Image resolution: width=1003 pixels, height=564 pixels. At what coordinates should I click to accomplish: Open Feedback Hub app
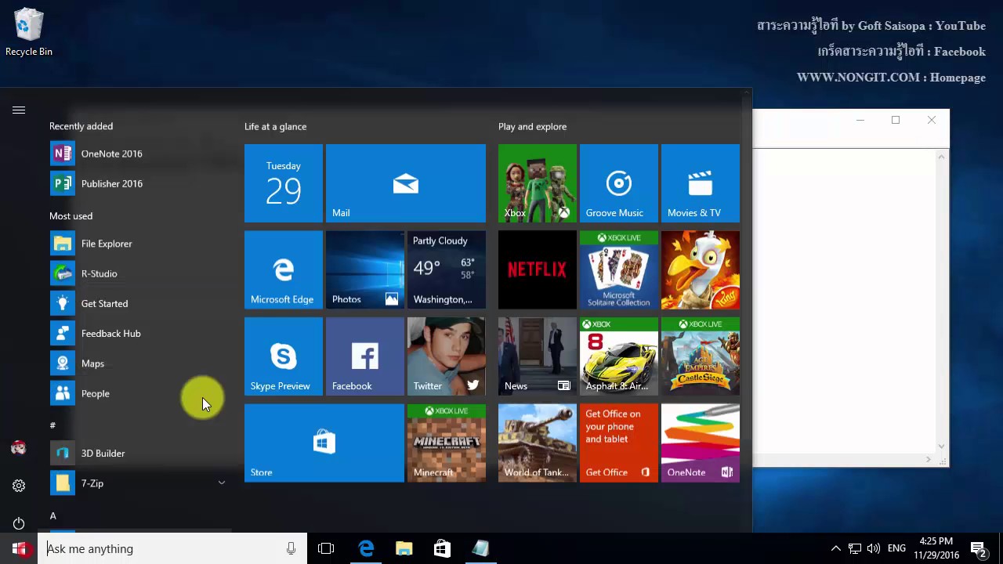140,333
